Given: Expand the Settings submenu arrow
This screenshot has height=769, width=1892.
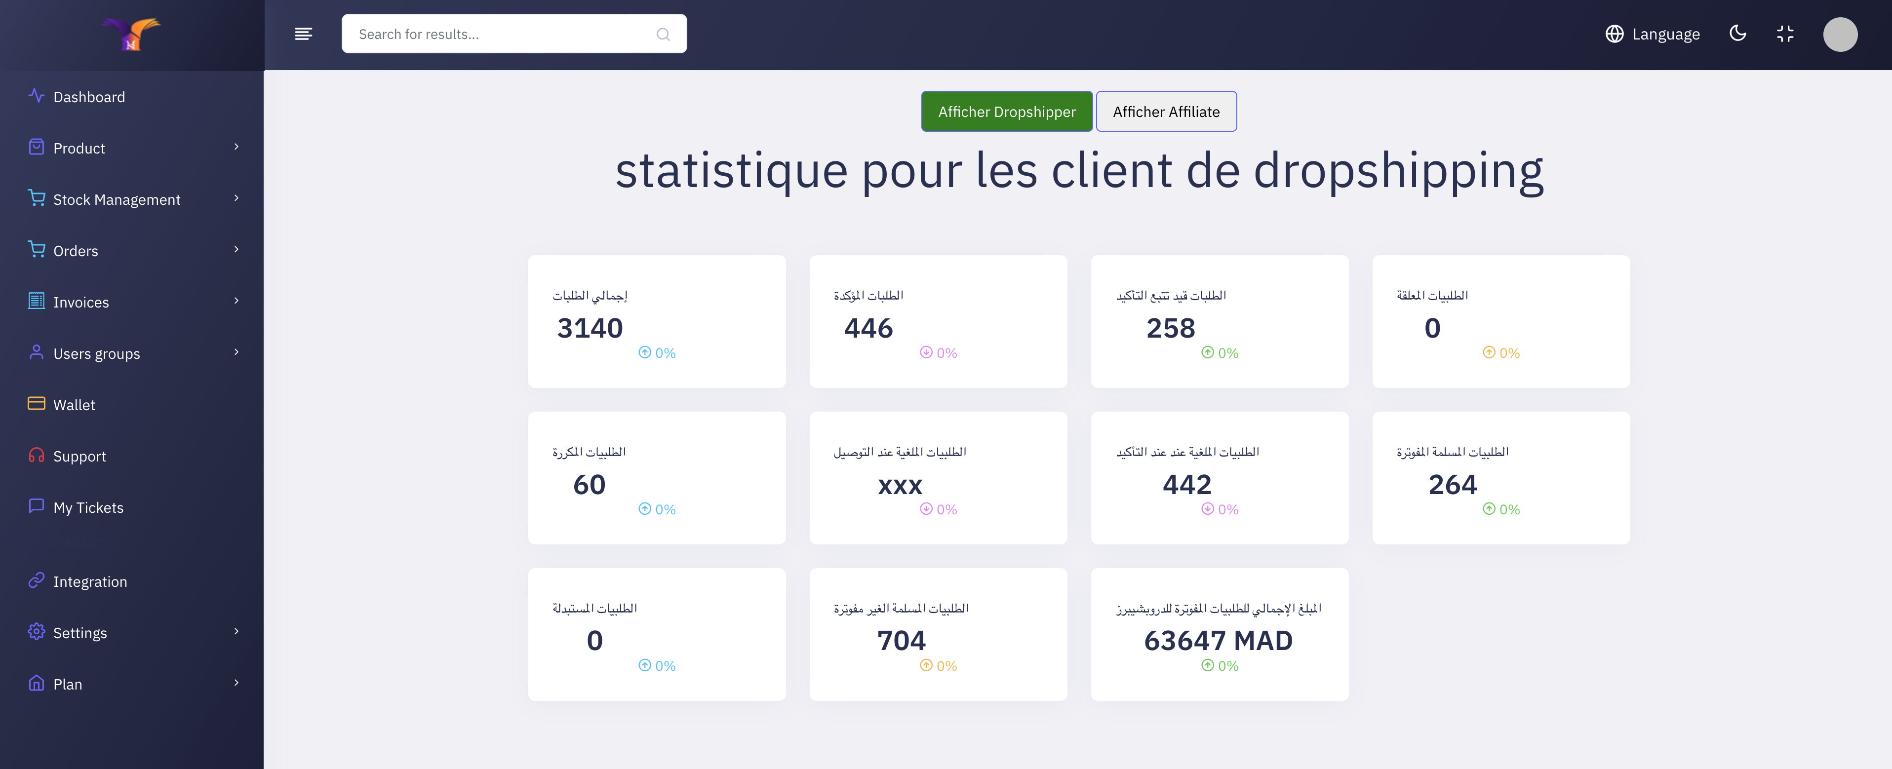Looking at the screenshot, I should [236, 632].
